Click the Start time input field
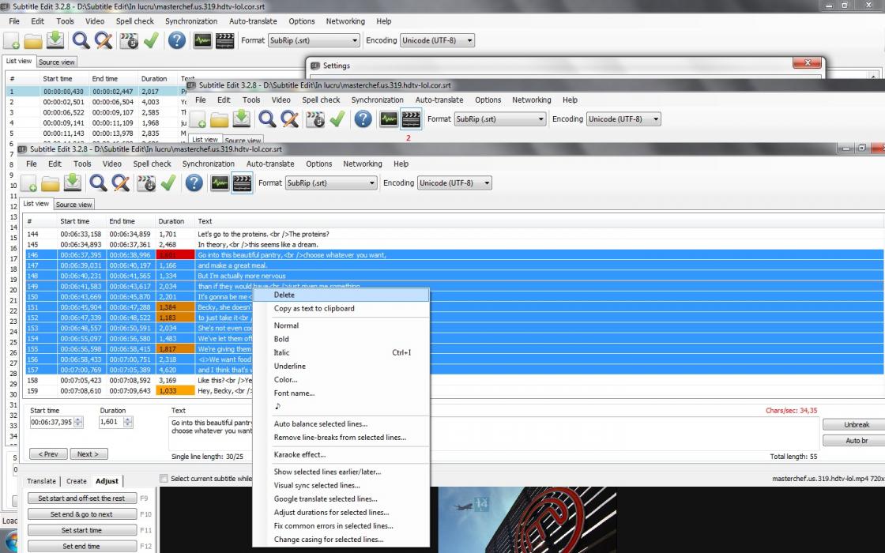The height and width of the screenshot is (553, 885). click(x=51, y=423)
